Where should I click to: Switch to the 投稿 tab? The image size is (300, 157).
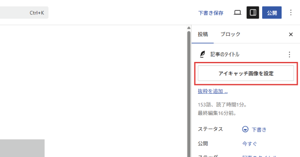(x=203, y=34)
